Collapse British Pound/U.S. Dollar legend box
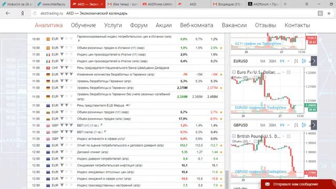336x189 pixels. point(234,136)
